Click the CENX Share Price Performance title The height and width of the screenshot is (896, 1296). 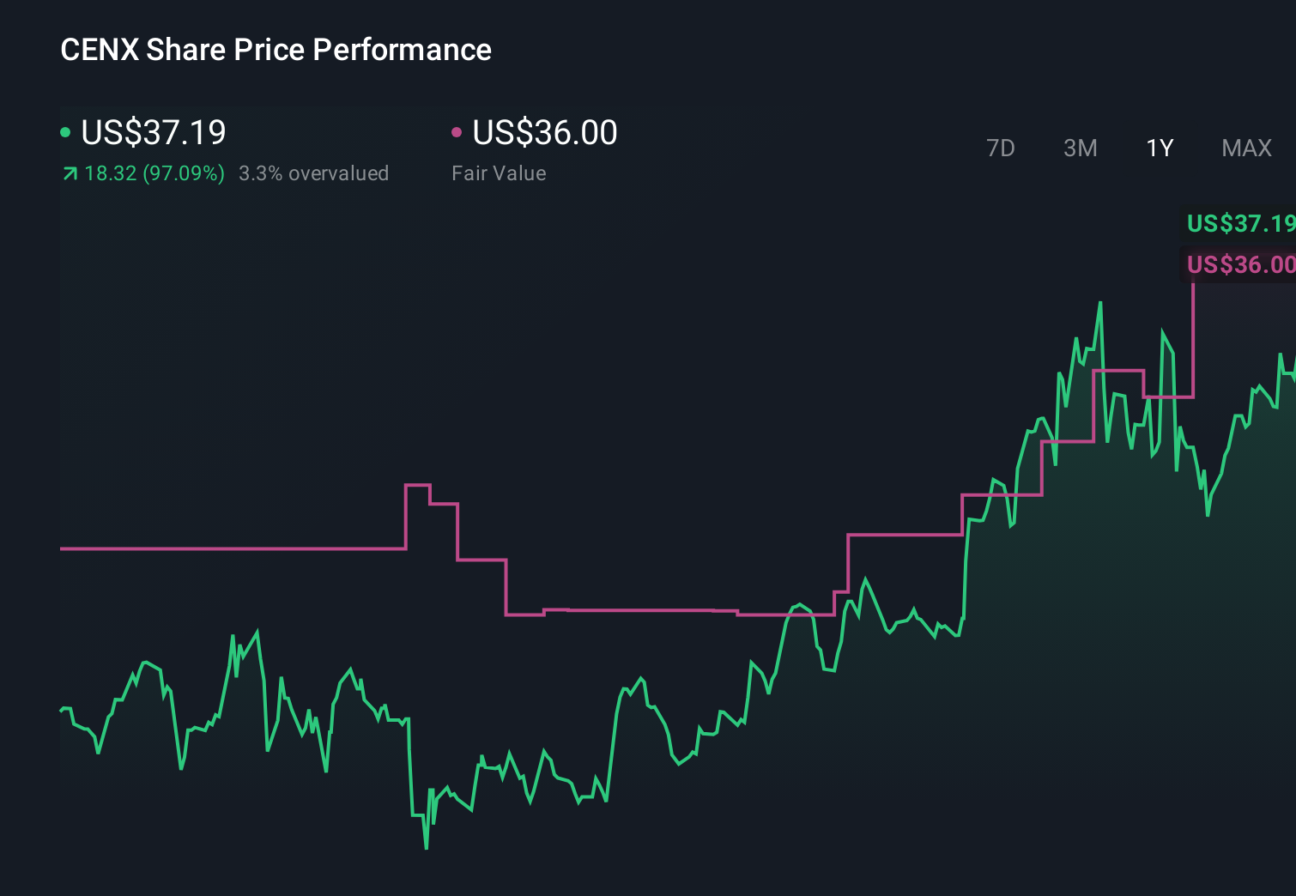(276, 50)
